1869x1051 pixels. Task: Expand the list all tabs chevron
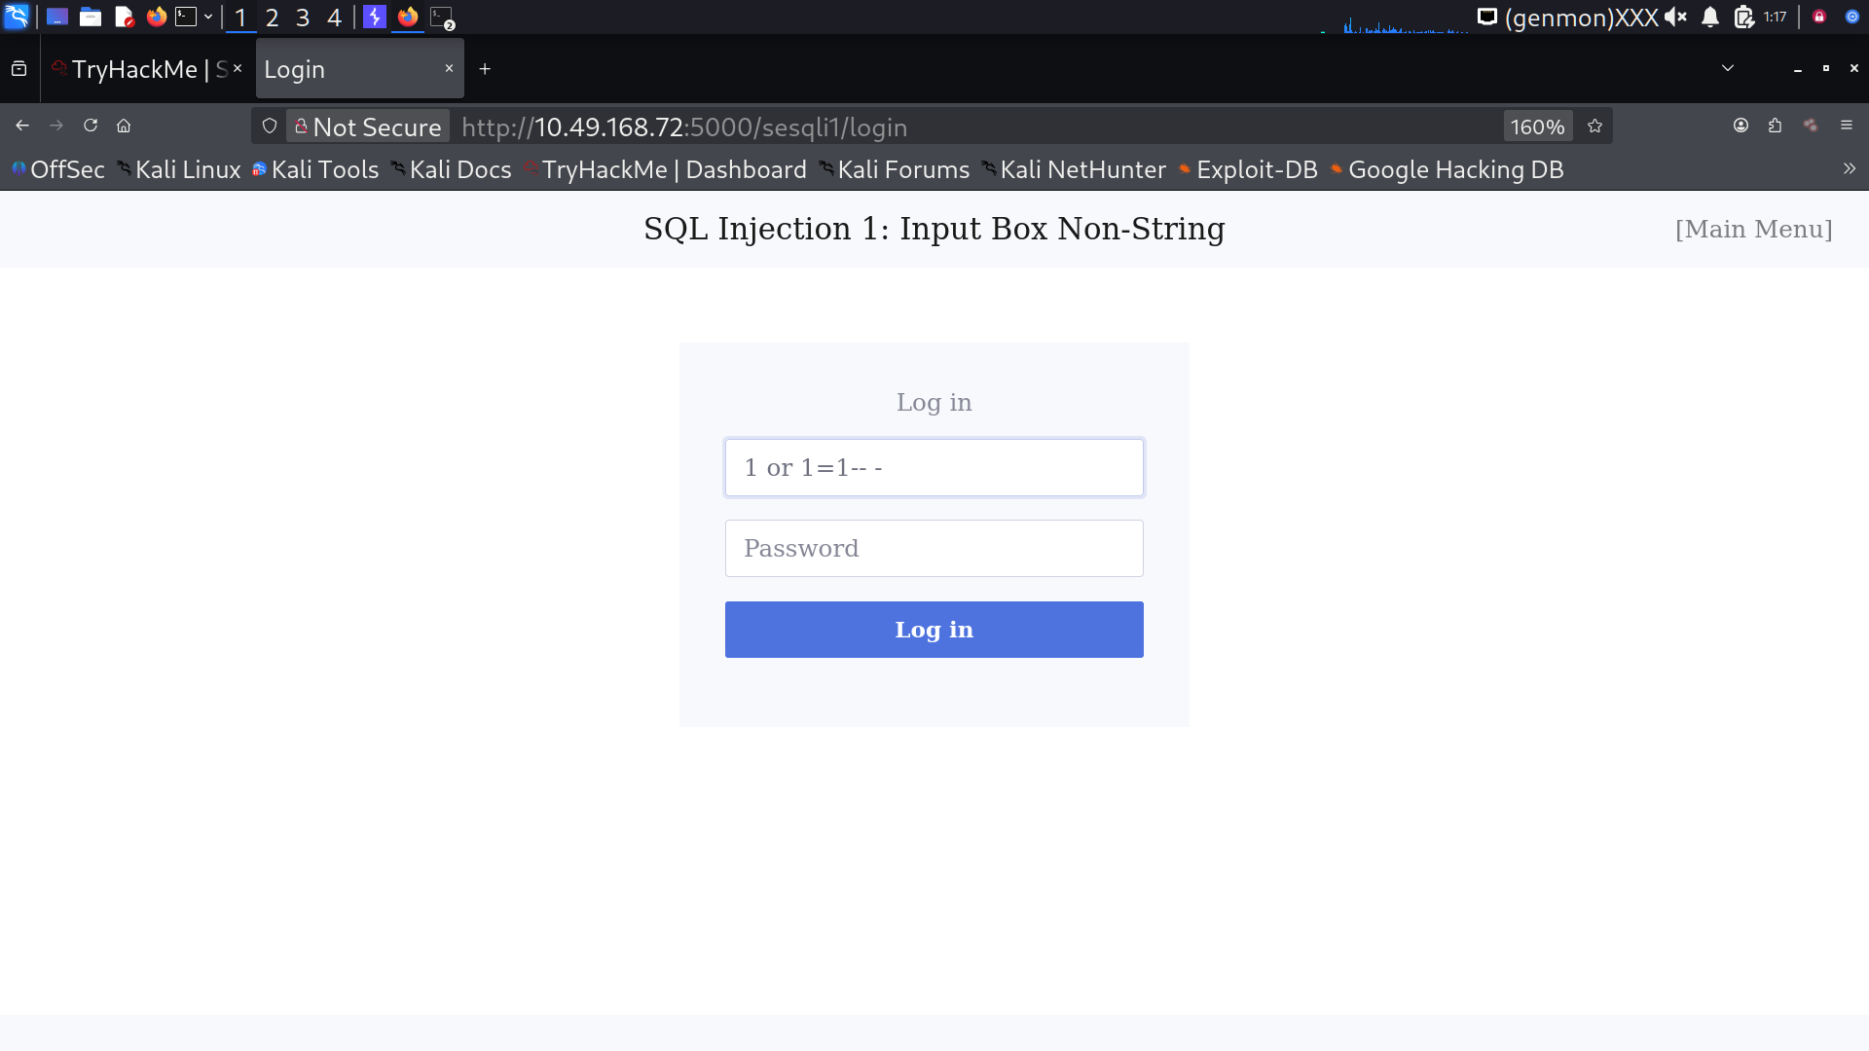click(x=1727, y=69)
